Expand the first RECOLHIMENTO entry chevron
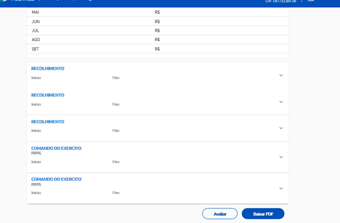Screen dimensions: 340x223 point(281,75)
